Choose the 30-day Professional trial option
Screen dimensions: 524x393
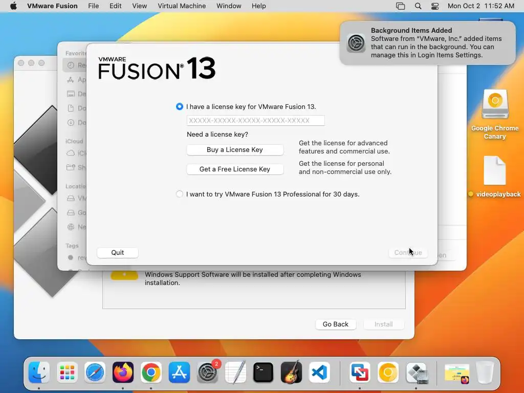[x=180, y=194]
